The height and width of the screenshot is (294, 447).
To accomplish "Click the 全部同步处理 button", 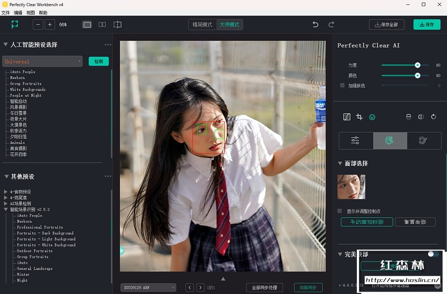I will [x=265, y=287].
